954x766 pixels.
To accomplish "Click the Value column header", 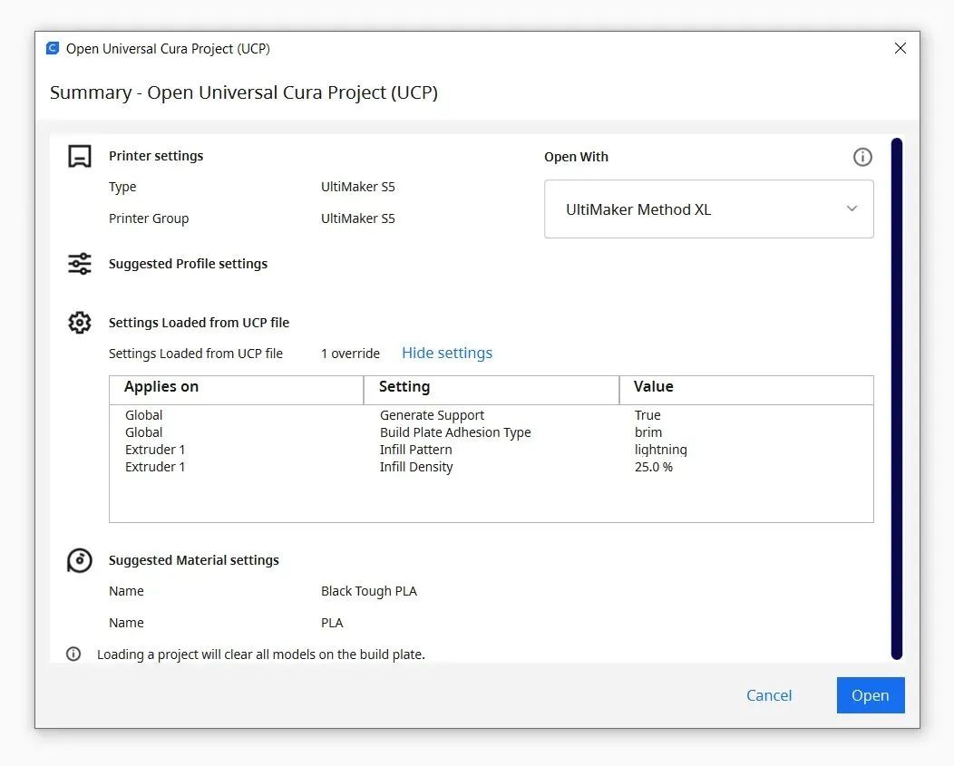I will [x=746, y=390].
